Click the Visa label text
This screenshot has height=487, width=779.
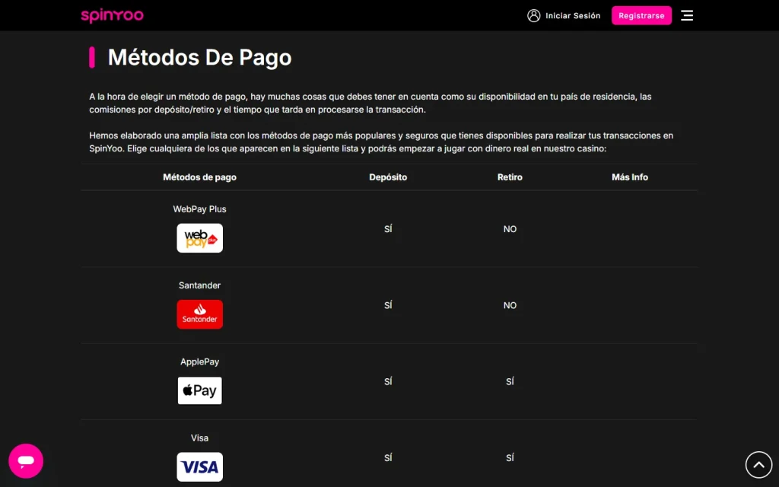tap(200, 438)
